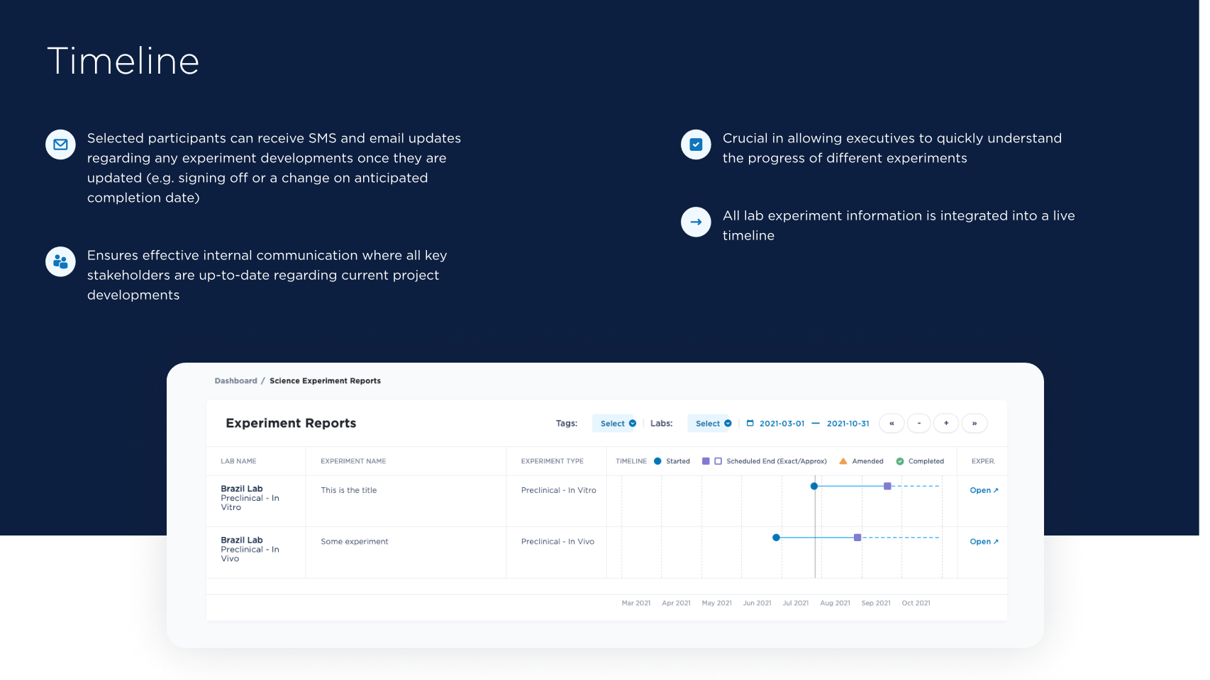Click Brazil Lab in the In Vivo row

241,540
